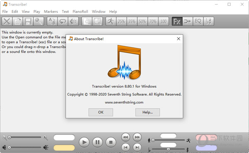Click the flat-sharp toolbar icon
The height and width of the screenshot is (153, 249).
click(209, 21)
